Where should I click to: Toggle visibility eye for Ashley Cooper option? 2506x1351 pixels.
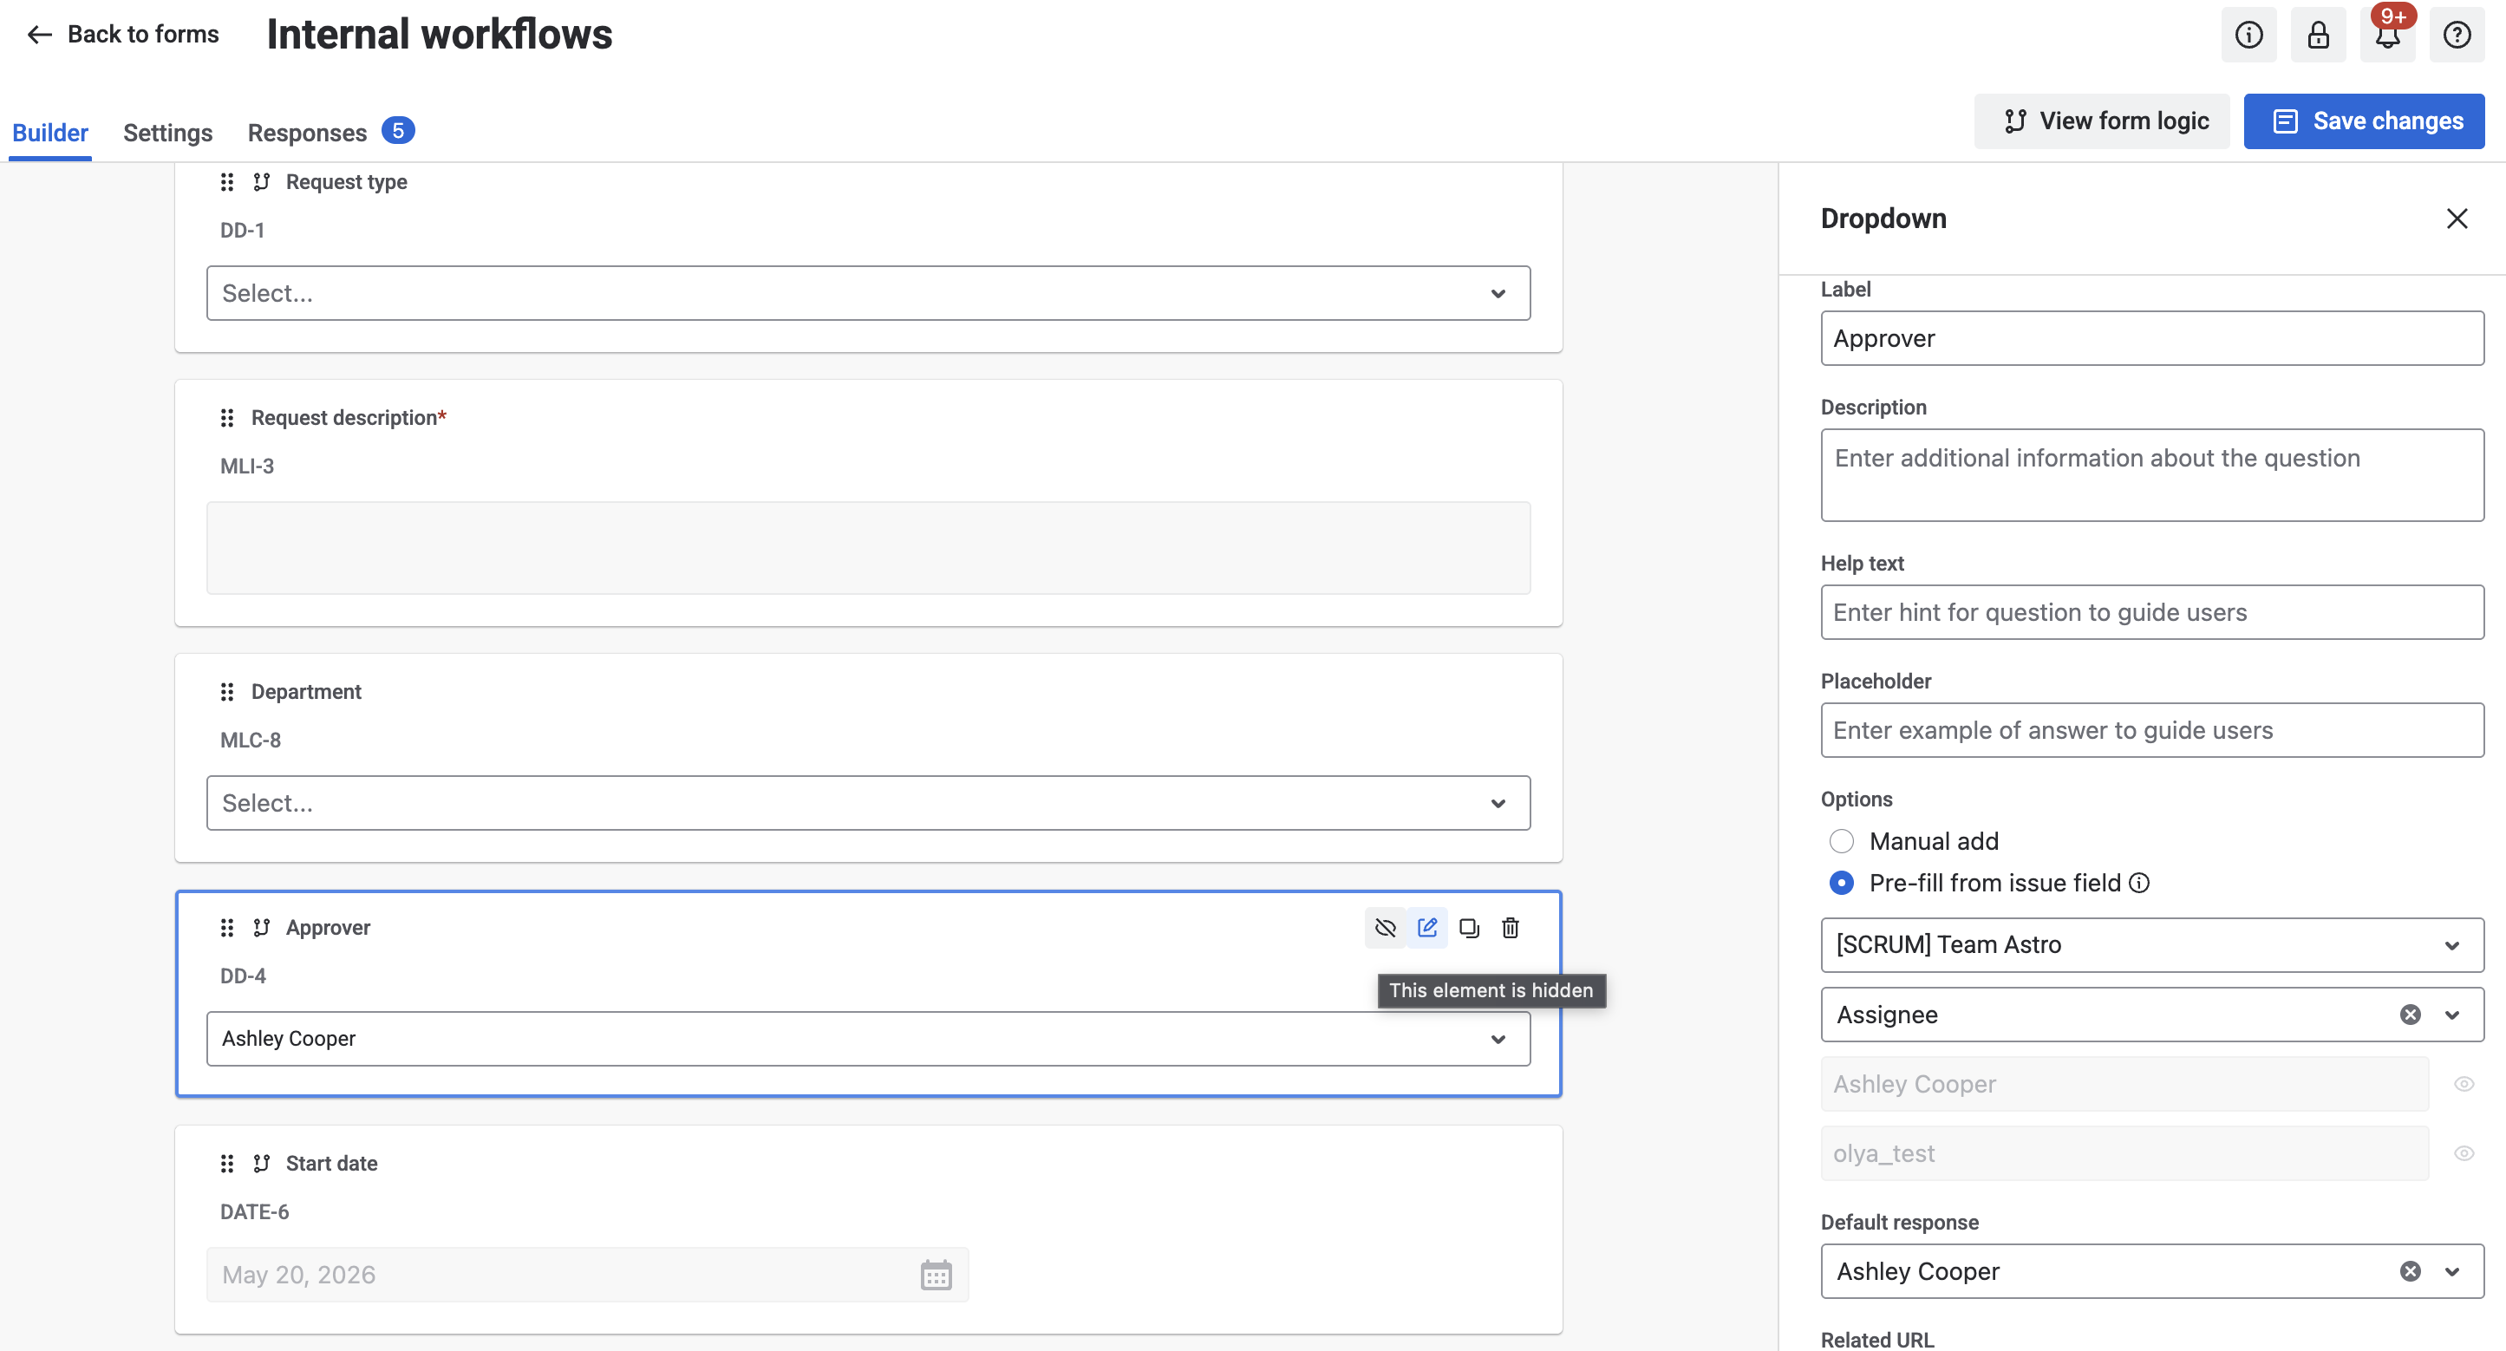2464,1085
